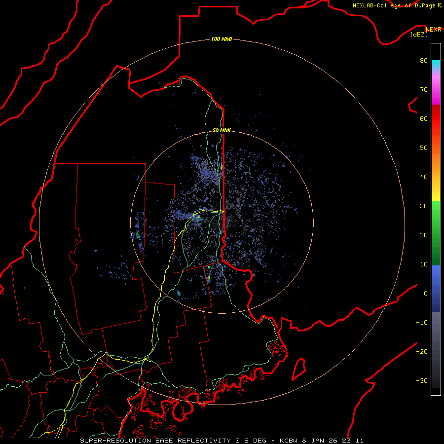444x444 pixels.
Task: Click the 70 value on the dBZ scale
Action: tap(424, 89)
